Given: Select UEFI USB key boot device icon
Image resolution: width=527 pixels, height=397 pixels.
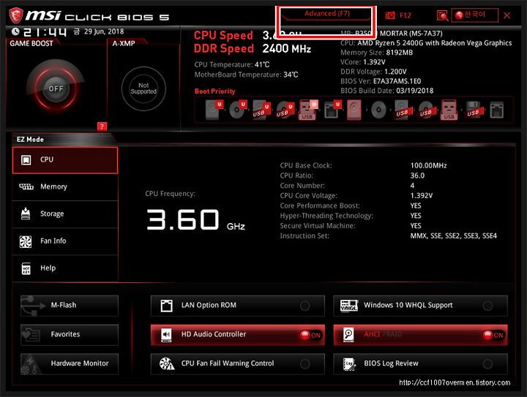Looking at the screenshot, I should point(308,110).
